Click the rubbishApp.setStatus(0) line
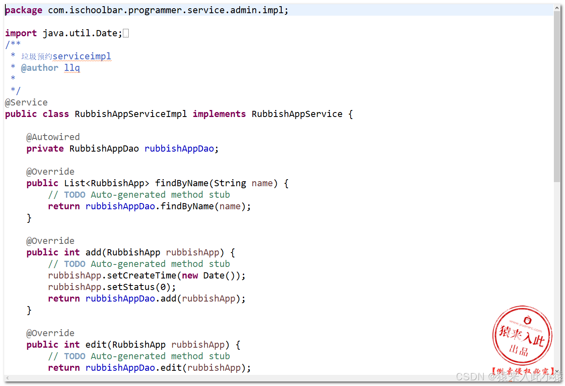The height and width of the screenshot is (386, 565). pos(112,287)
